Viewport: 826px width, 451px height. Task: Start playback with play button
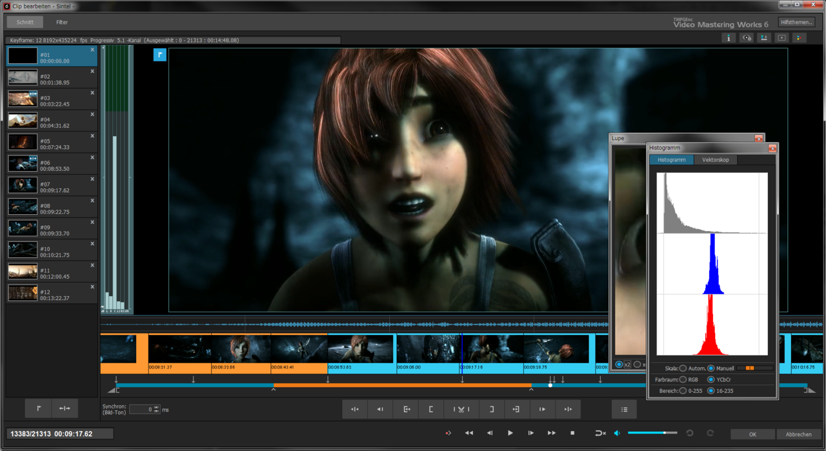click(x=510, y=433)
